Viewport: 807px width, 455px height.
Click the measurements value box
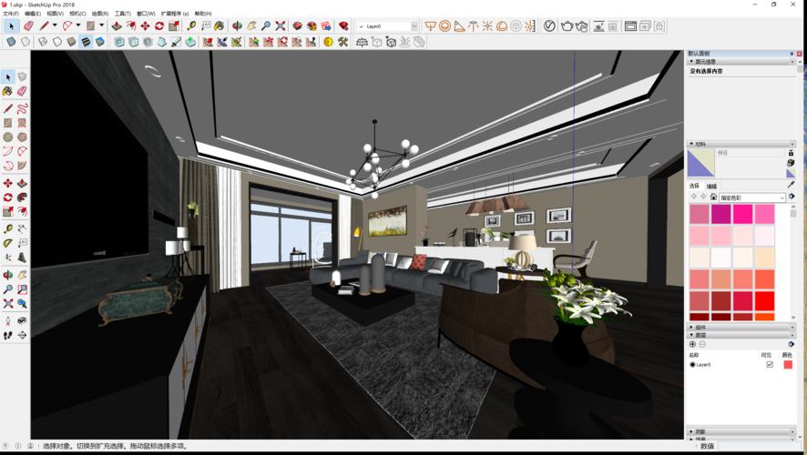pos(758,446)
